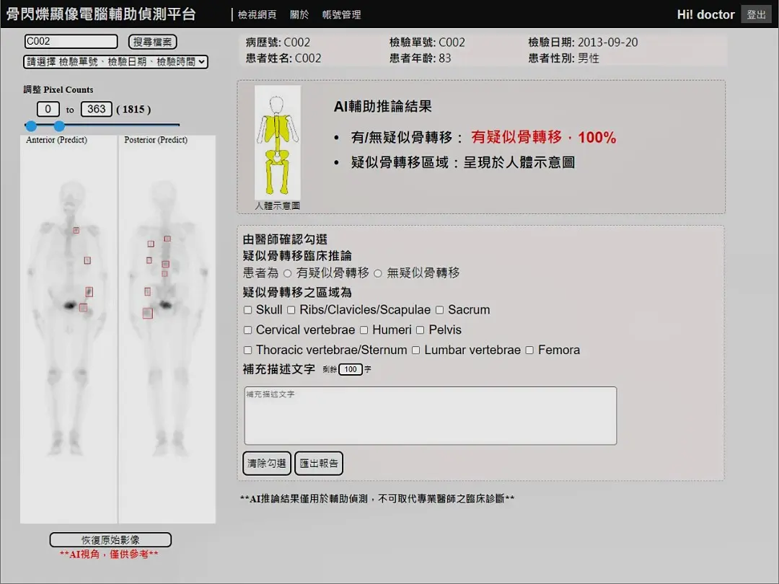Click the right pixel count slider handle

click(59, 125)
